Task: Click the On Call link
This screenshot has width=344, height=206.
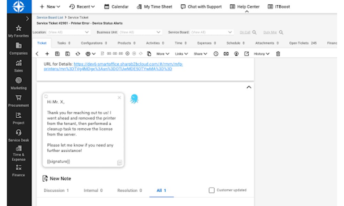Action: (245, 32)
